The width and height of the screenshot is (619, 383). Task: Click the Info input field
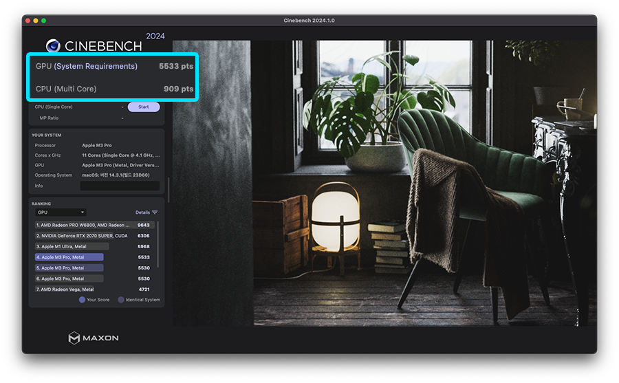(120, 186)
